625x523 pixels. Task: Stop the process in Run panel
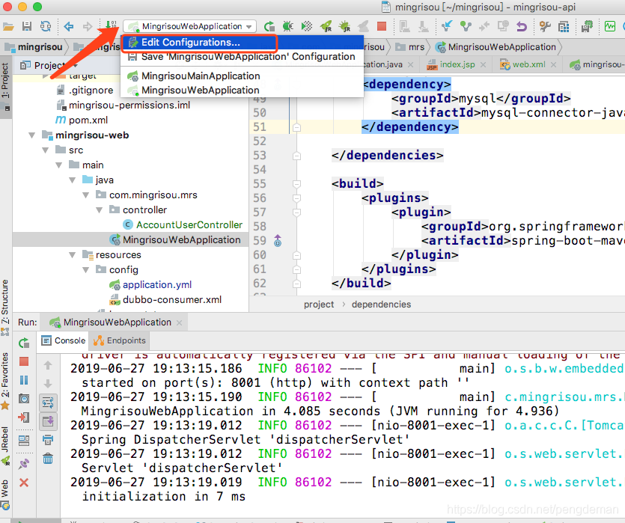coord(24,361)
